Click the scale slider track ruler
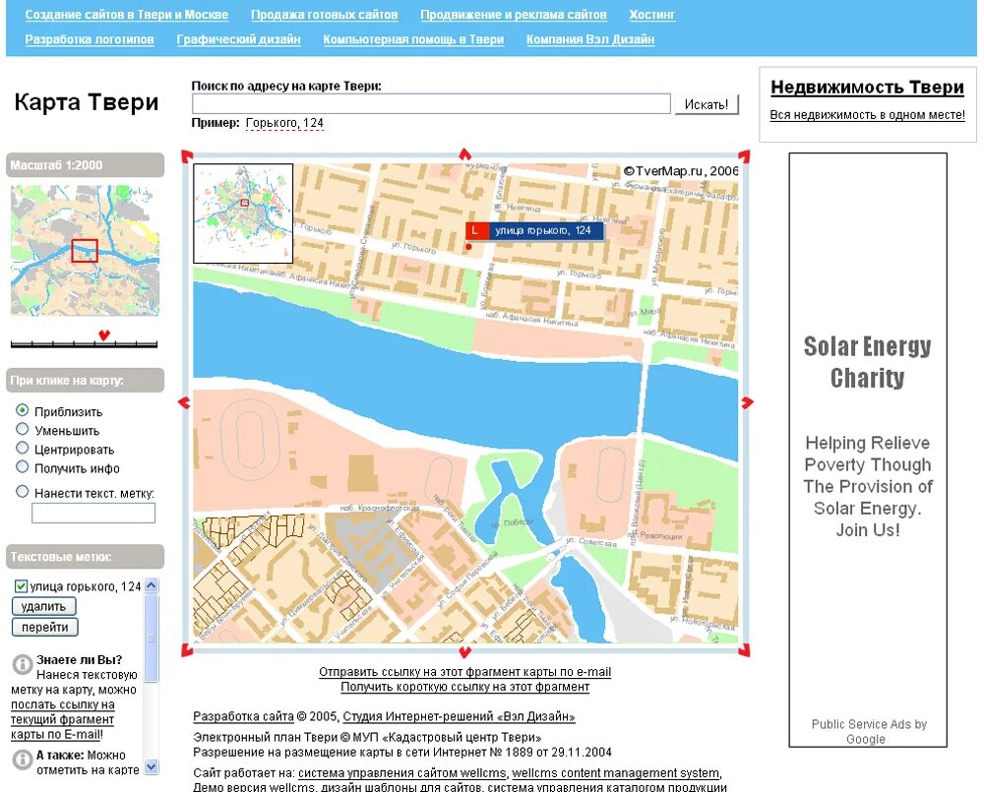Screen dimensions: 984x792 [x=84, y=344]
